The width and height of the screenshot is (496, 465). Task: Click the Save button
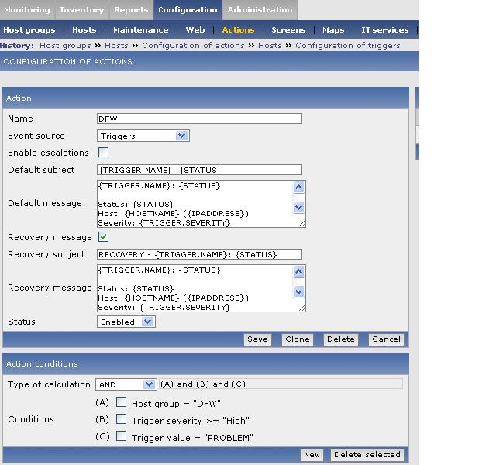(257, 339)
